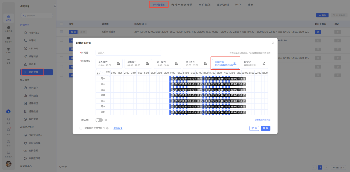Click the 18:00-18:15 block on 周五 row
The width and height of the screenshot is (350, 172).
click(239, 101)
